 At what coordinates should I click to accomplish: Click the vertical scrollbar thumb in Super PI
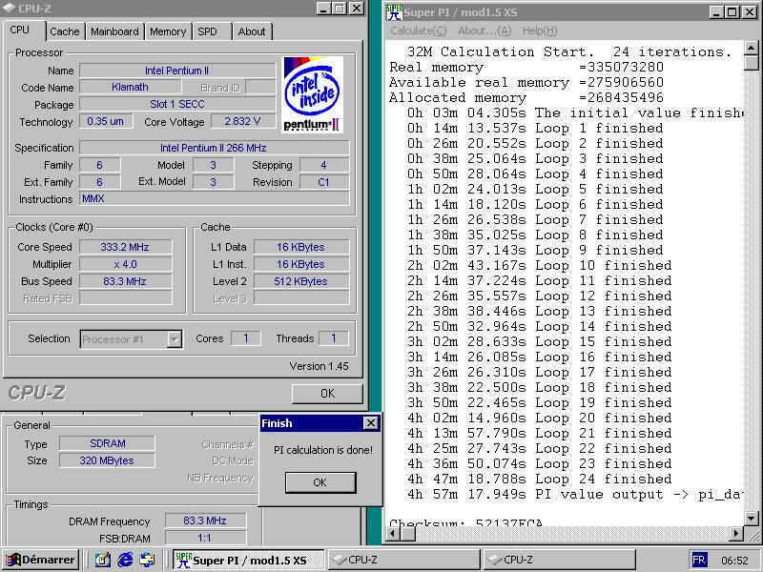click(x=752, y=63)
